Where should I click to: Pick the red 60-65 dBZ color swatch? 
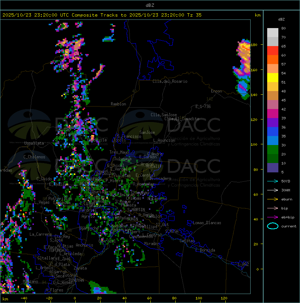point(273,51)
